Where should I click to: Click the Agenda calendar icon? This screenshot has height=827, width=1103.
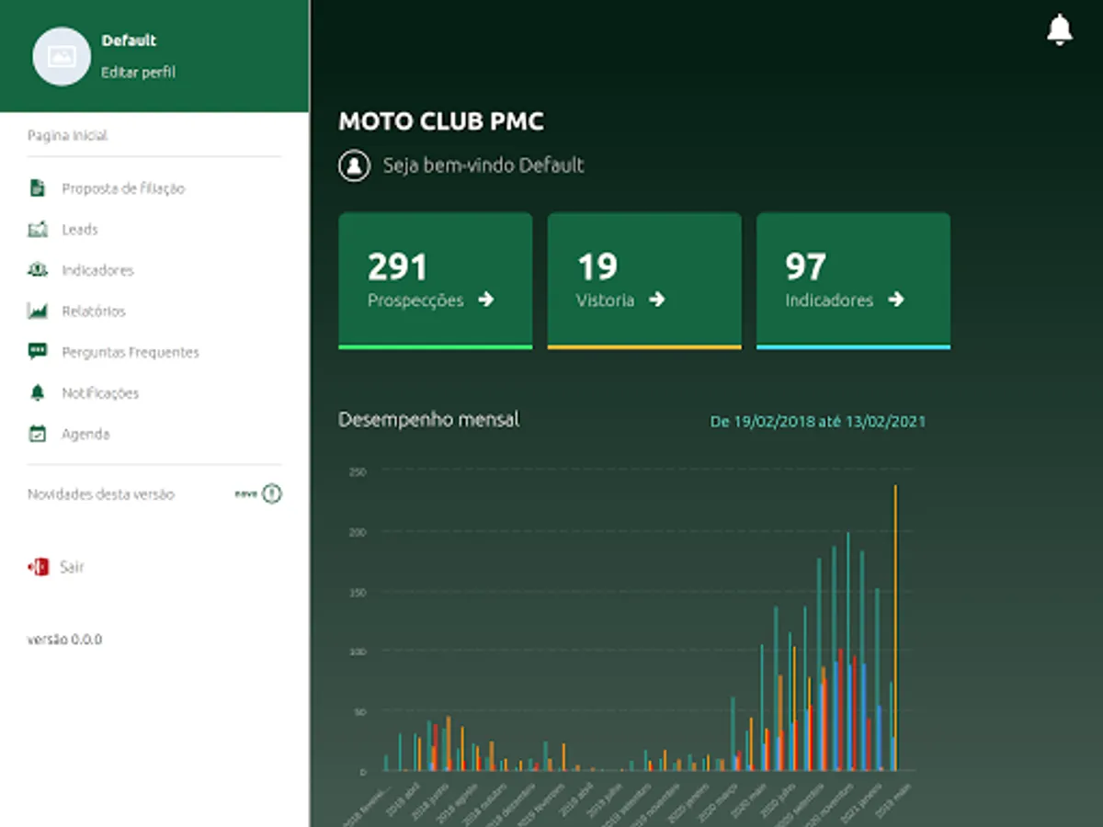38,434
